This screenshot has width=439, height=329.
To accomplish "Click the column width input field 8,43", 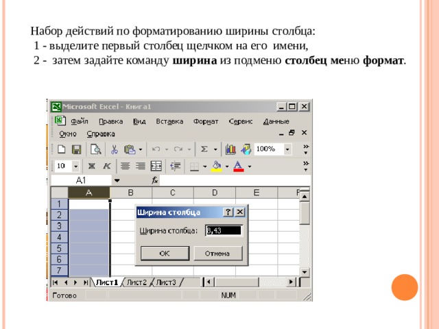I will click(224, 230).
